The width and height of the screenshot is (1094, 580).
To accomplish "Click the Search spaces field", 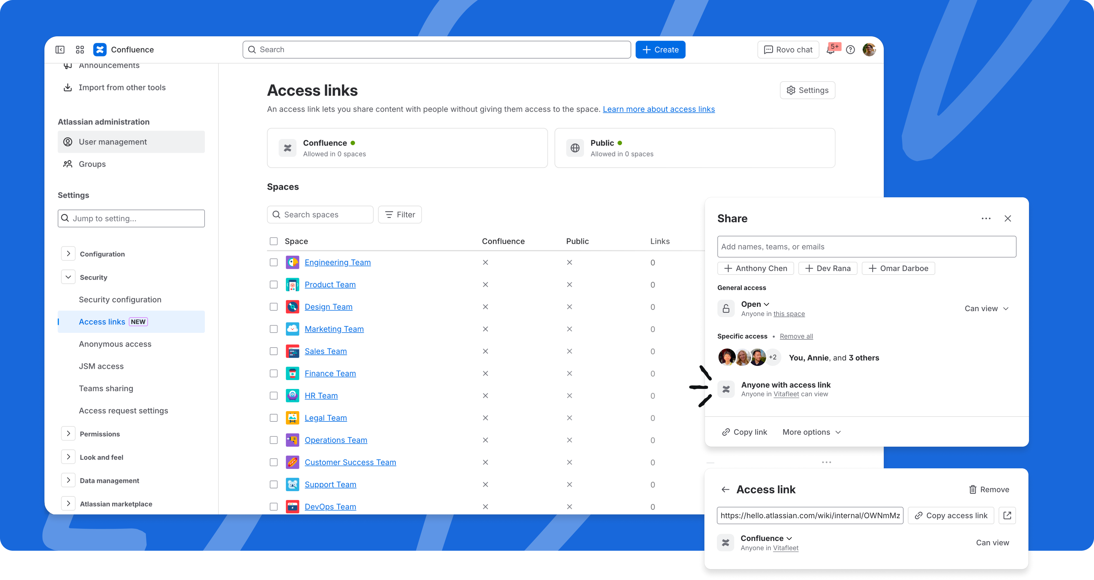I will click(320, 215).
